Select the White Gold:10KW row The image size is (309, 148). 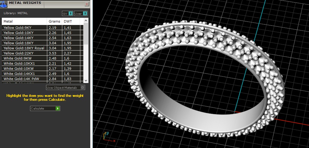(x=42, y=69)
